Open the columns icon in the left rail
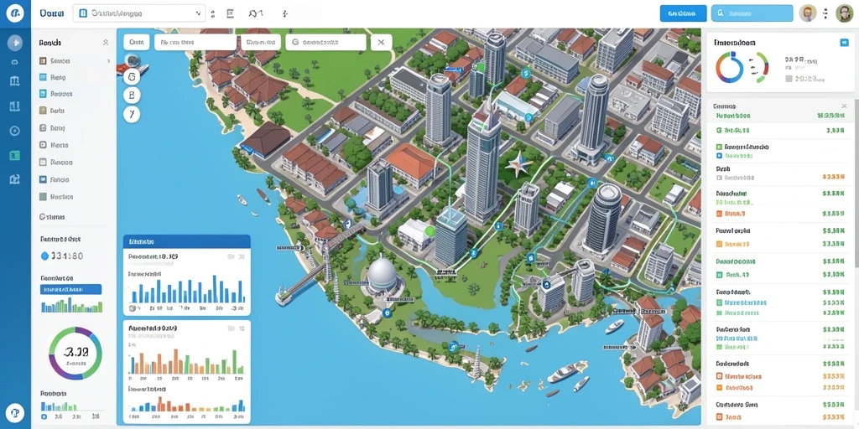The width and height of the screenshot is (859, 429). click(15, 106)
